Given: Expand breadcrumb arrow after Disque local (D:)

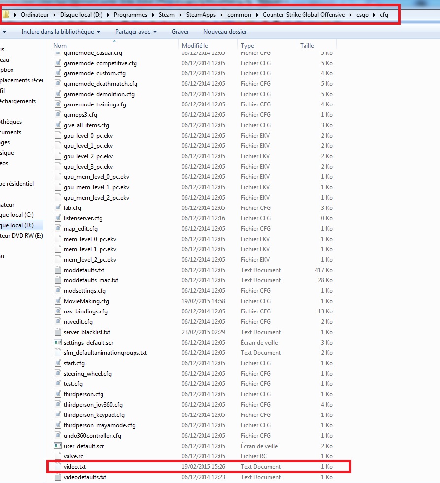Looking at the screenshot, I should coord(108,15).
